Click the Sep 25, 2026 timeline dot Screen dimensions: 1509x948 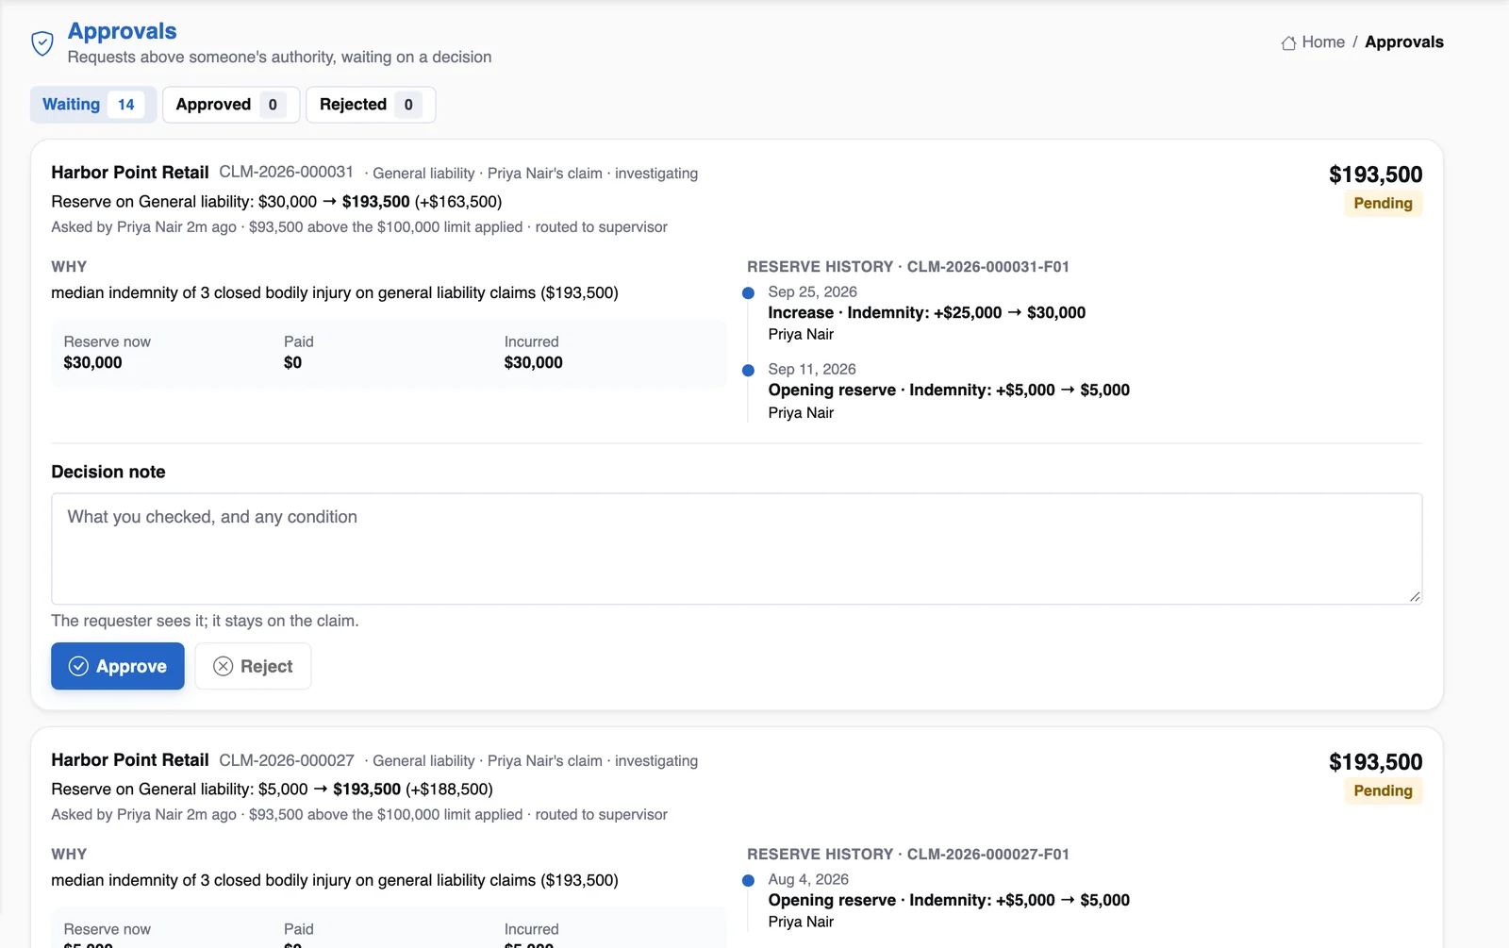pyautogui.click(x=748, y=293)
